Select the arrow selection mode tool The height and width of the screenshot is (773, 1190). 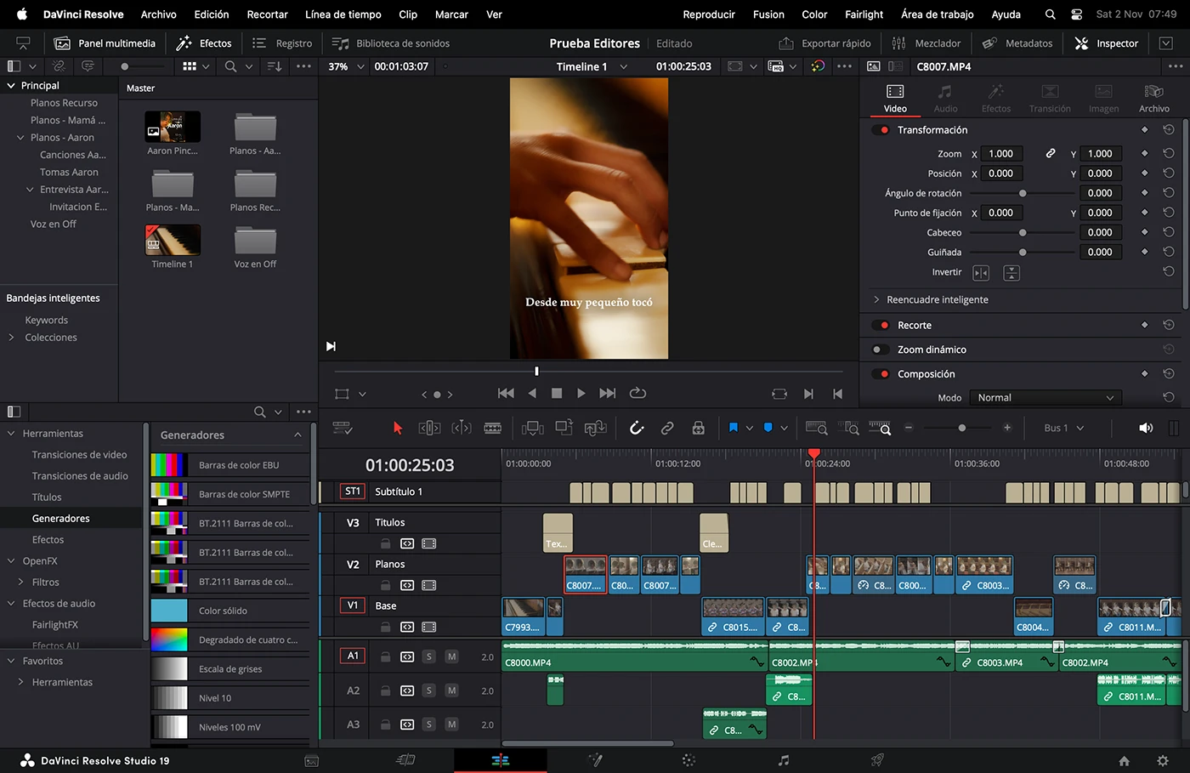[x=397, y=428]
